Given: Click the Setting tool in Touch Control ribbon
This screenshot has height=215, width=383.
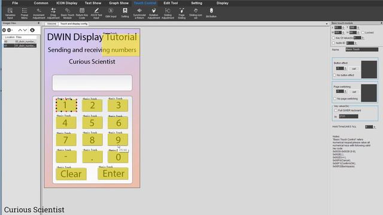Looking at the screenshot, I should coord(125,13).
